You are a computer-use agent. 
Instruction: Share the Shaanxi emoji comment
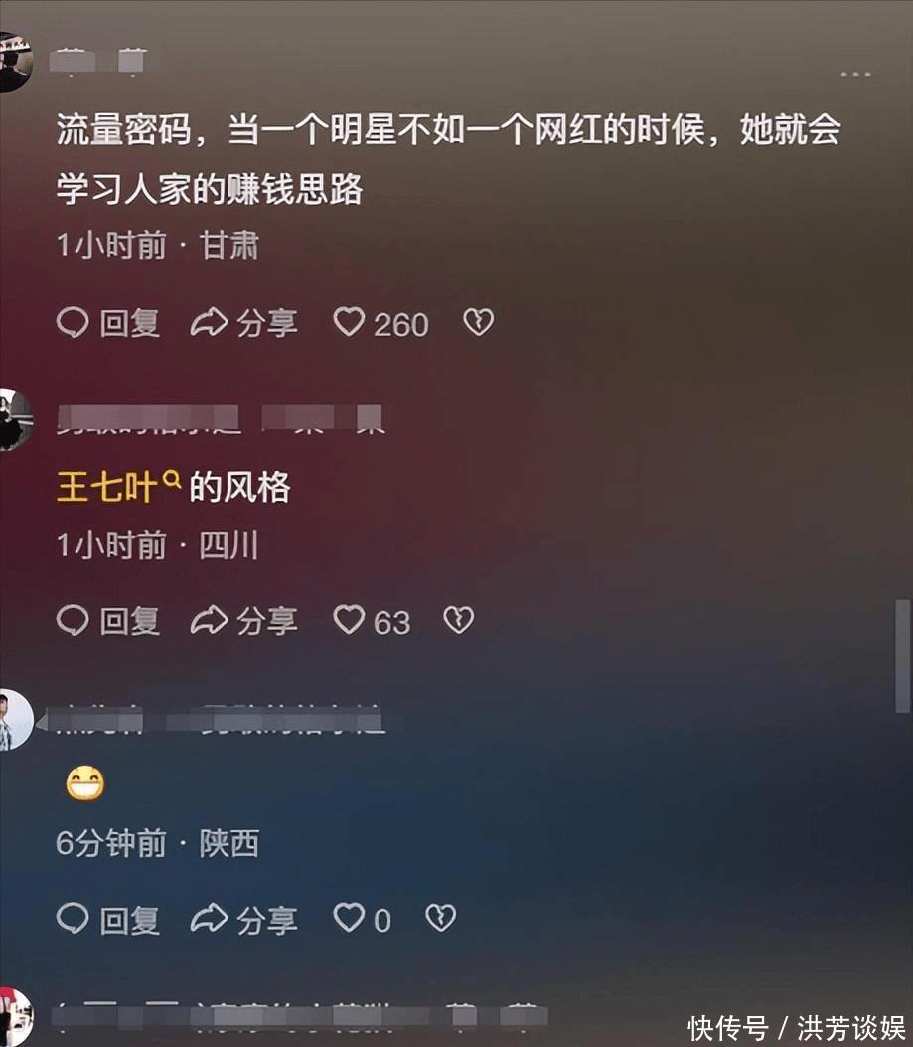pos(243,919)
